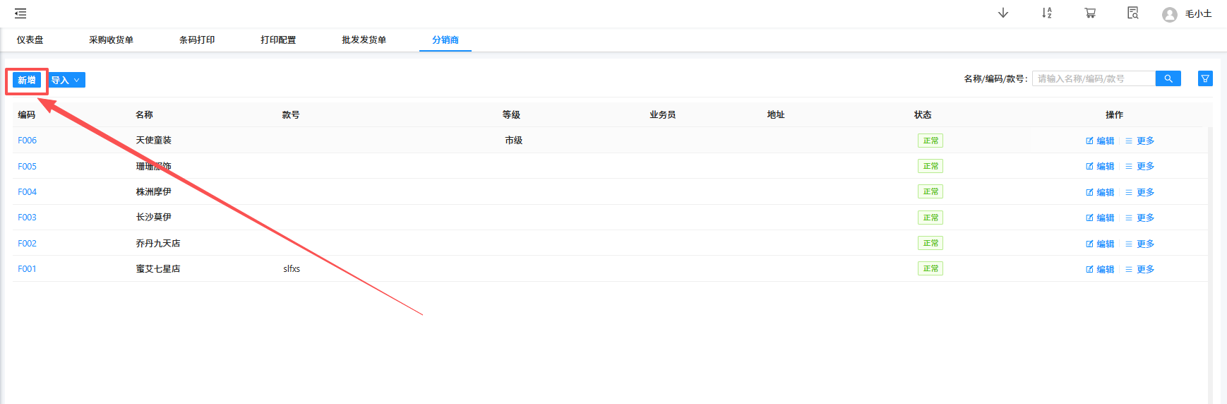Open 更多 menu for row F003

pos(1140,218)
